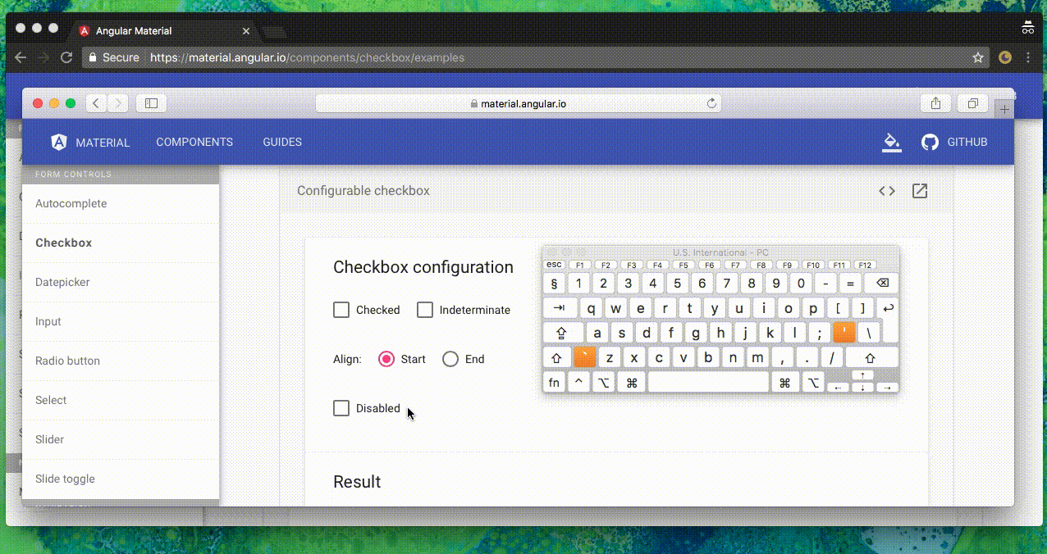Viewport: 1047px width, 554px height.
Task: Open Datepicker in sidebar
Action: tap(121, 282)
